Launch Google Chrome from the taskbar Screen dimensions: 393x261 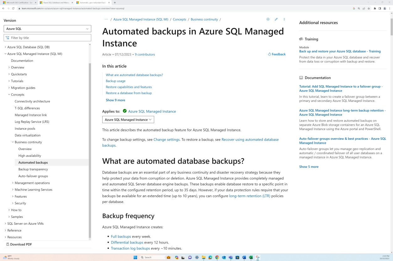tap(217, 257)
